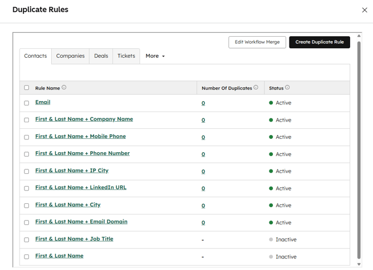Open the Deals tab
Screen dimensions: 373x270
point(101,56)
